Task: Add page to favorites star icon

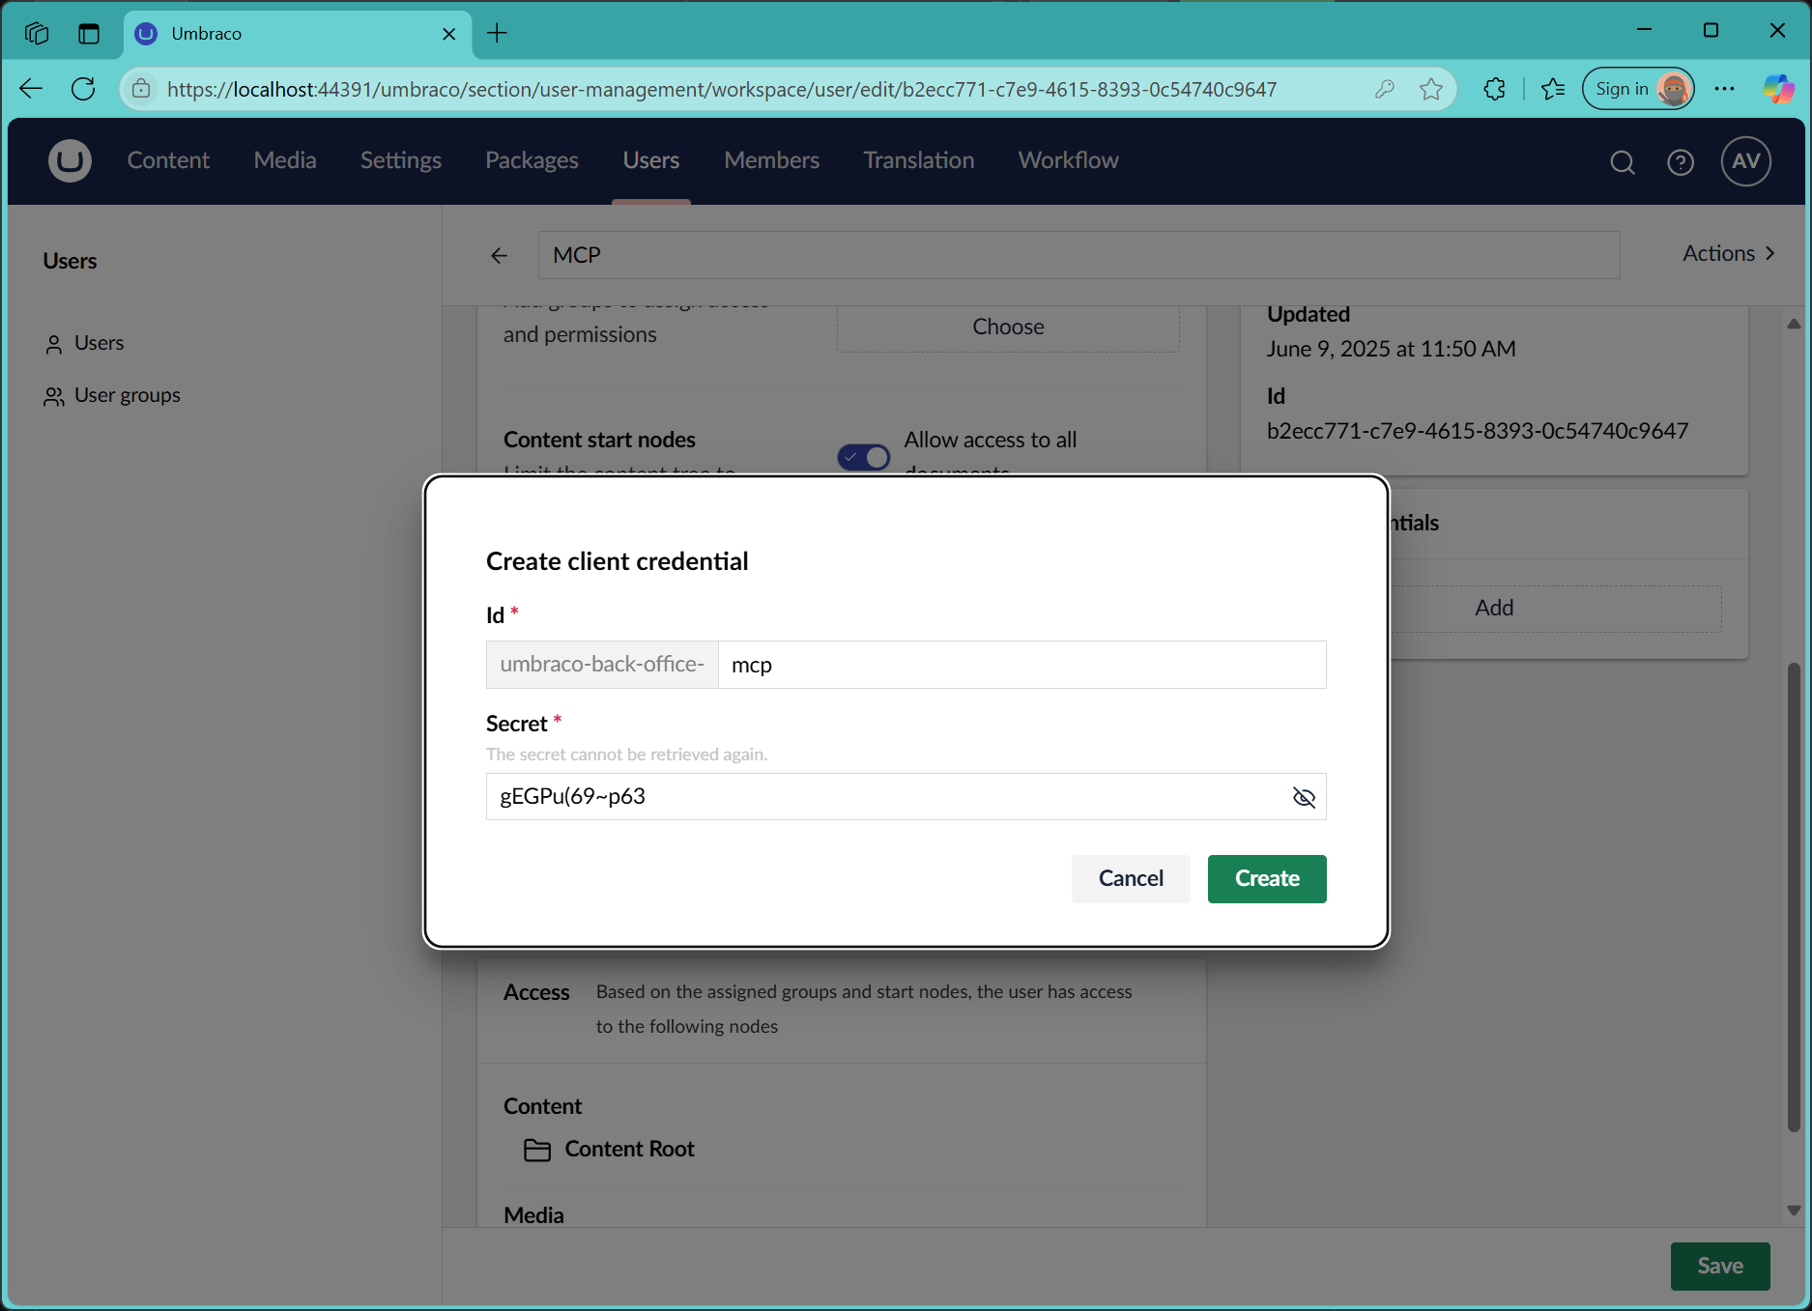Action: [x=1431, y=89]
